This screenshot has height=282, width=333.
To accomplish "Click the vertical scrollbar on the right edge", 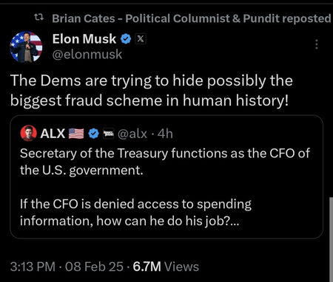I will pos(331,238).
